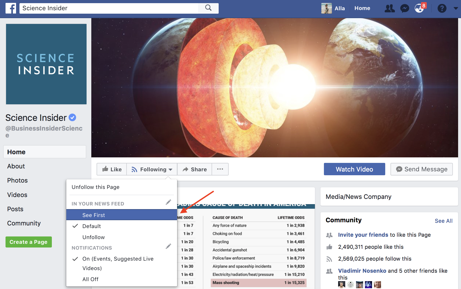Select the Home tab in left sidebar

coord(45,152)
